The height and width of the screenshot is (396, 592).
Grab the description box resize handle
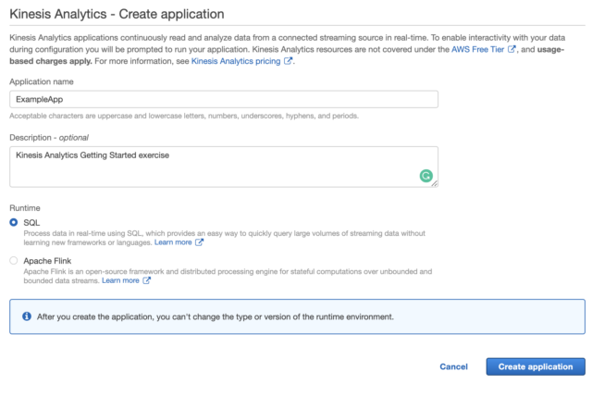(435, 183)
